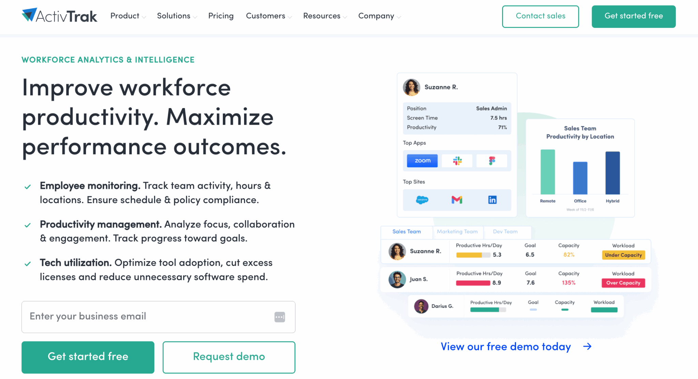This screenshot has height=379, width=698.
Task: Click the Request demo button
Action: tap(229, 357)
